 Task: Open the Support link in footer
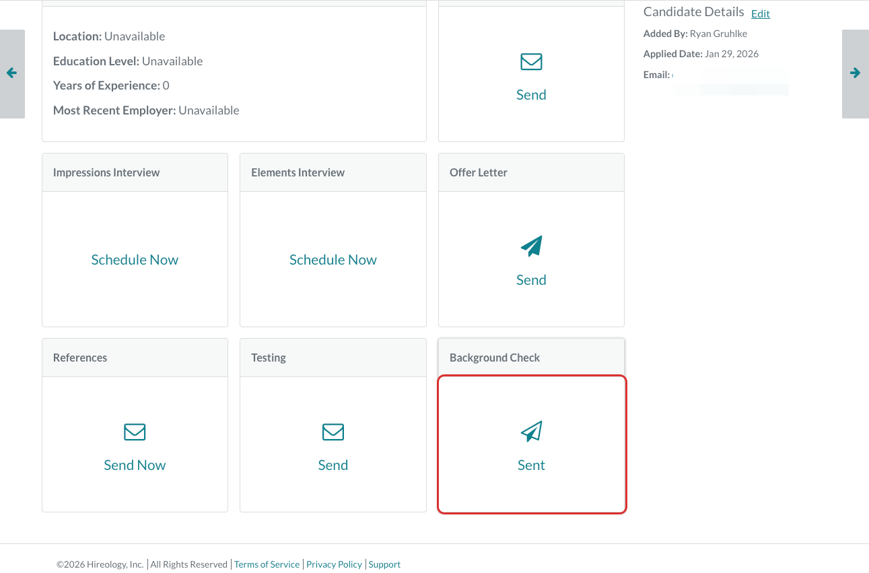[384, 564]
